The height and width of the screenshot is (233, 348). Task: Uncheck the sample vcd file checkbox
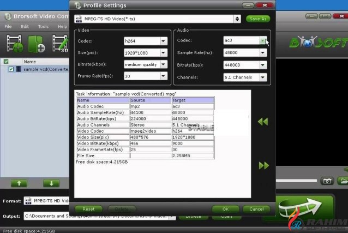pos(11,70)
